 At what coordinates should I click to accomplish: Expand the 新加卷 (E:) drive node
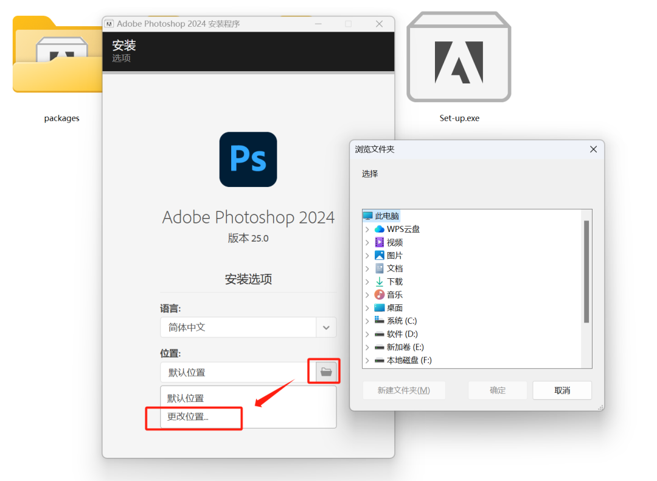[367, 347]
